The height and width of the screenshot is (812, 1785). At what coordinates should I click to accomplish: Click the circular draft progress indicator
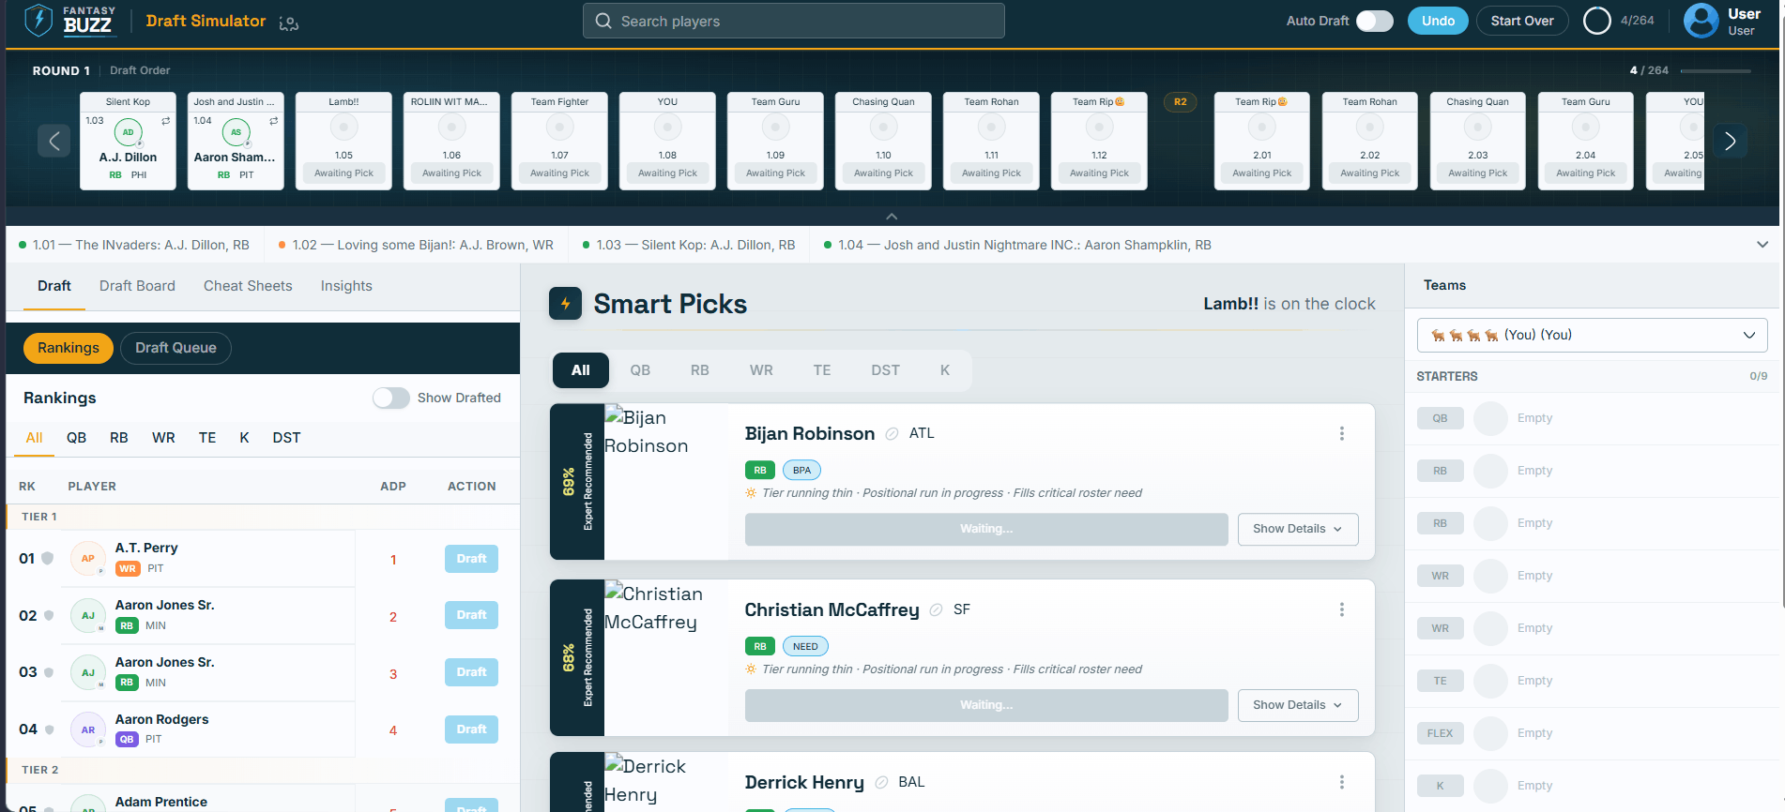(1596, 21)
